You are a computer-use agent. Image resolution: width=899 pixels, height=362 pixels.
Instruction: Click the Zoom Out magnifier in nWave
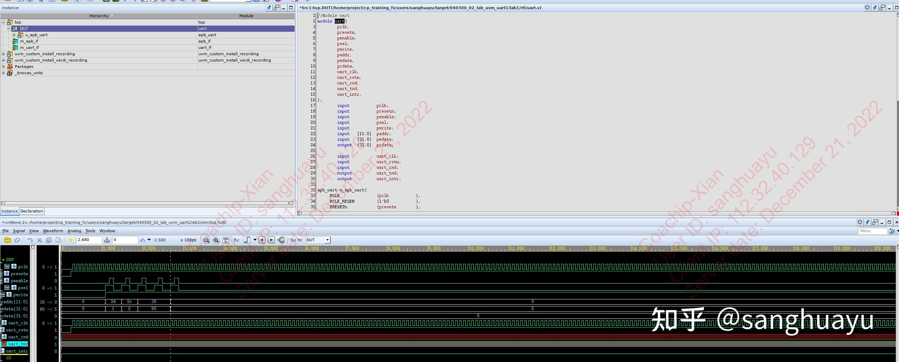(x=207, y=240)
